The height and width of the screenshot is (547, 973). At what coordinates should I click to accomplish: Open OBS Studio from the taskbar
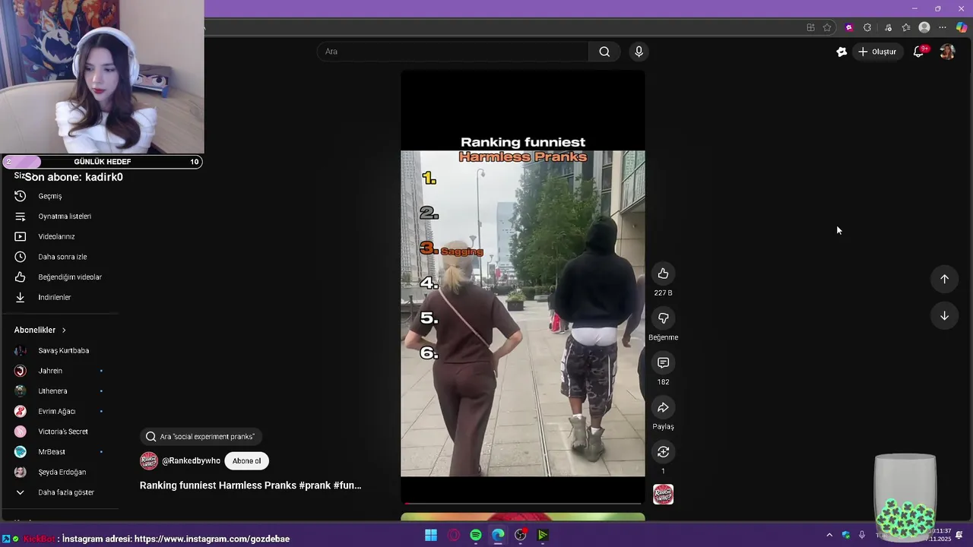point(521,535)
